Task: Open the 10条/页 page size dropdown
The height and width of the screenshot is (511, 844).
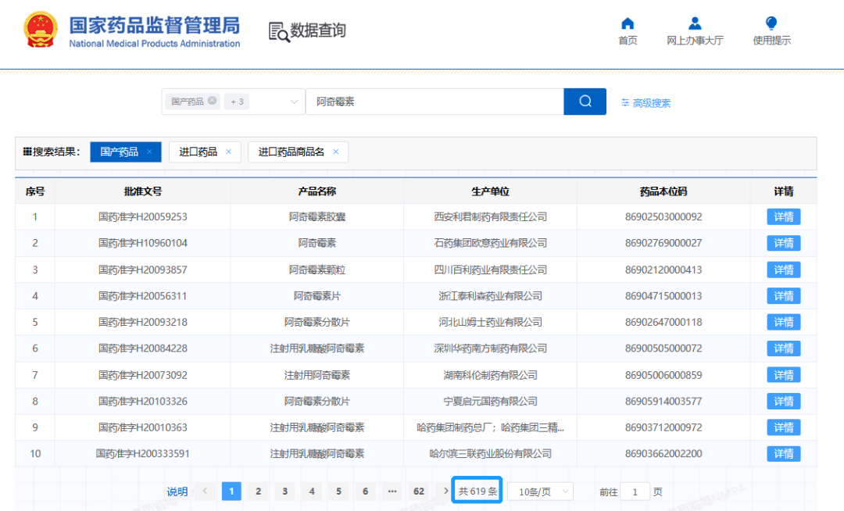Action: (x=539, y=491)
